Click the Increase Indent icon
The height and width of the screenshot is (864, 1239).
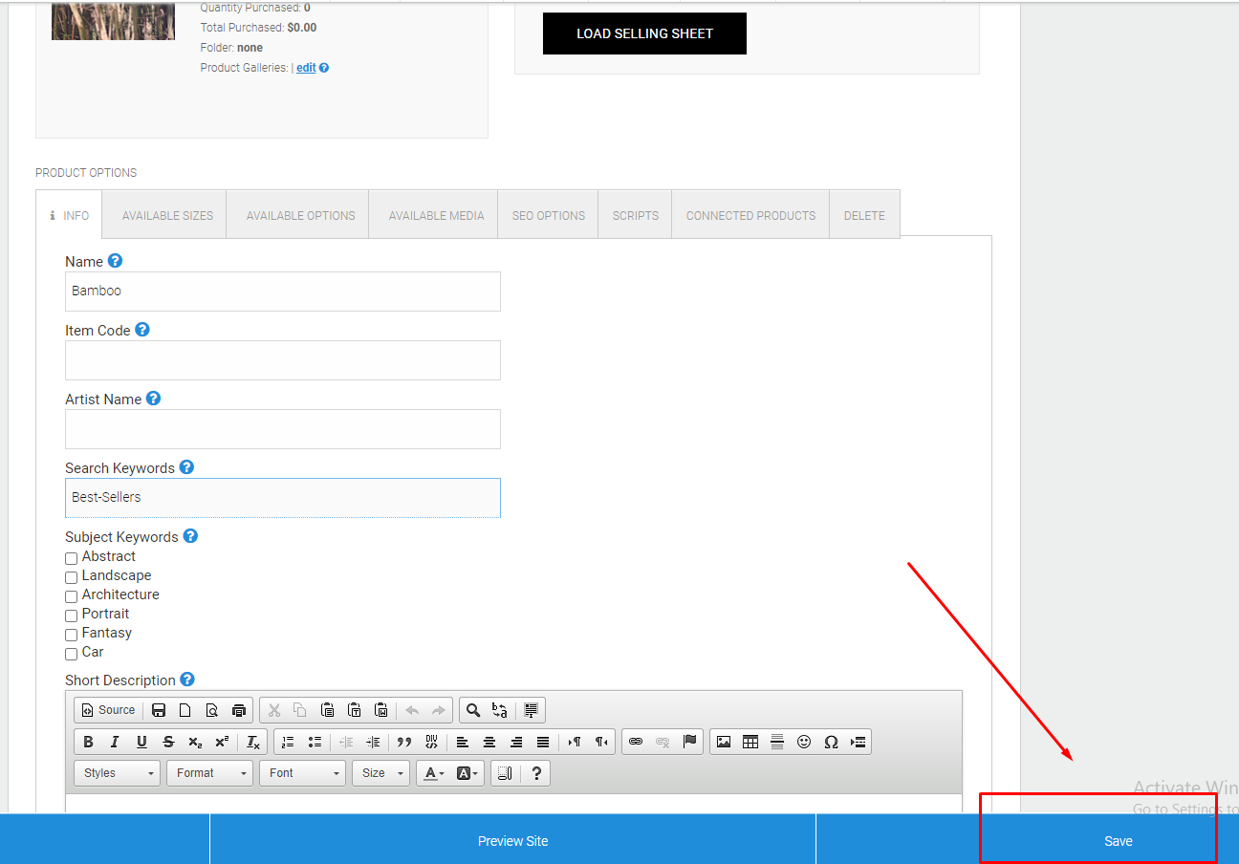click(x=373, y=742)
